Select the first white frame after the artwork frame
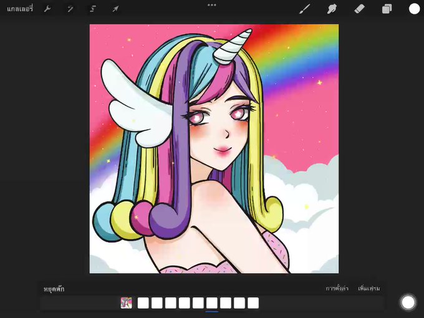Viewport: 424px width, 318px height. point(143,303)
